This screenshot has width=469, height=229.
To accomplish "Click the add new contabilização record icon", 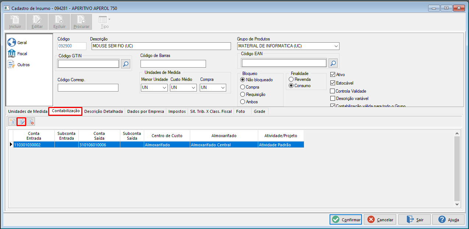I will coord(13,122).
